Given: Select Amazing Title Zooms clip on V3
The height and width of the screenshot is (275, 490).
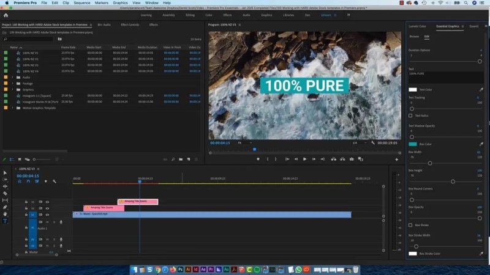Looking at the screenshot, I should tap(138, 202).
